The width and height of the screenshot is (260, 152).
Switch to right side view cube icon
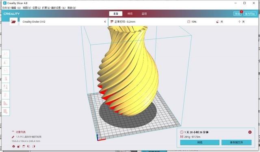(x=34, y=146)
